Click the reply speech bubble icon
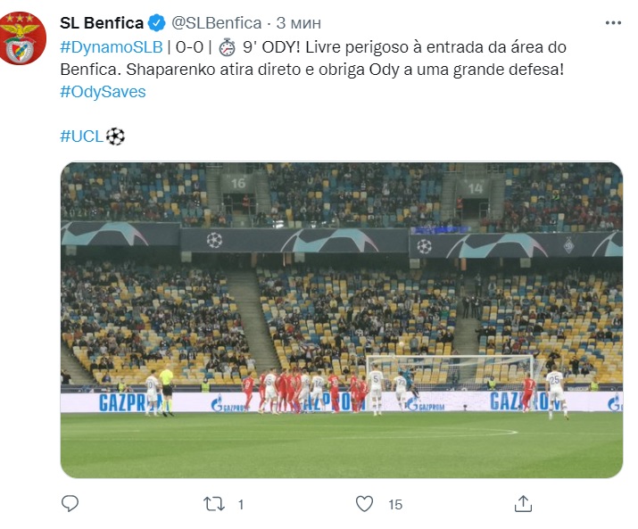The image size is (638, 529). (x=70, y=504)
